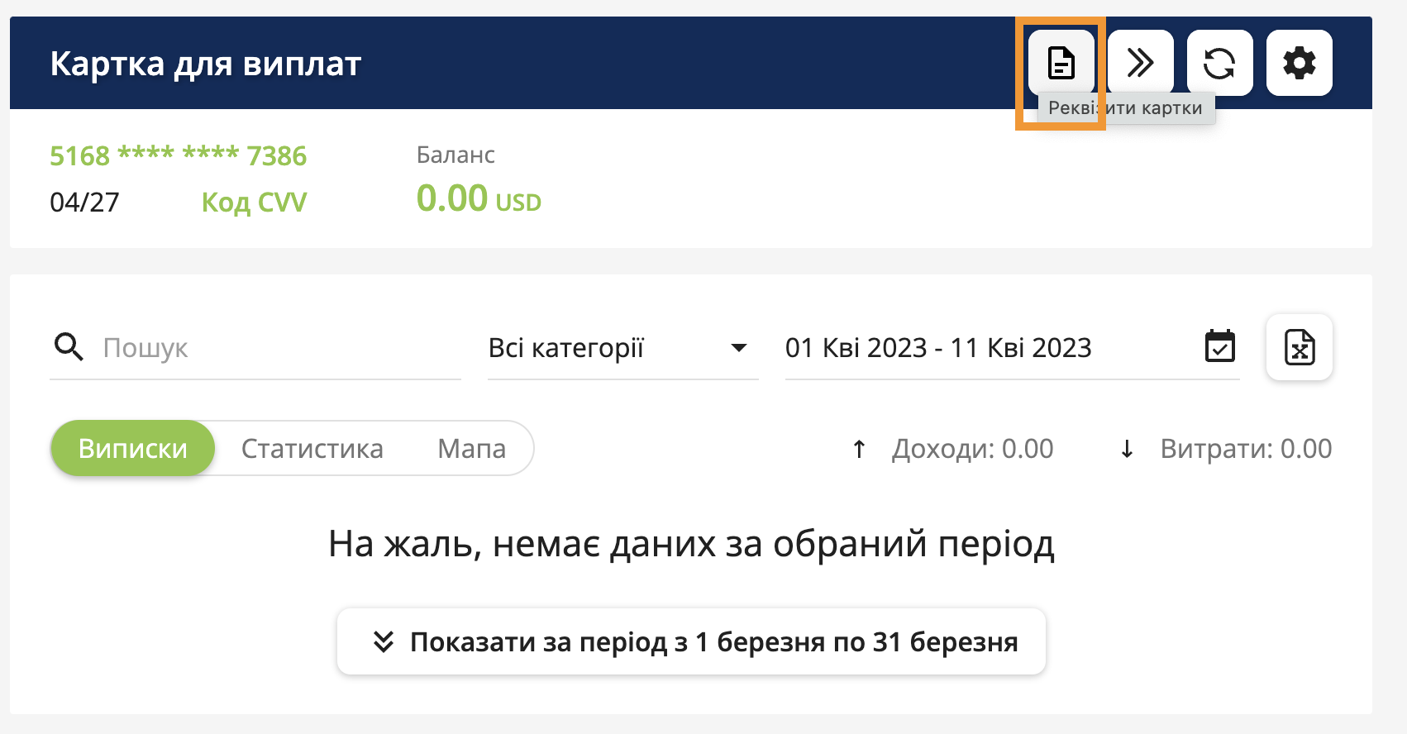Image resolution: width=1407 pixels, height=734 pixels.
Task: Switch to the Статистика tab
Action: tap(312, 449)
